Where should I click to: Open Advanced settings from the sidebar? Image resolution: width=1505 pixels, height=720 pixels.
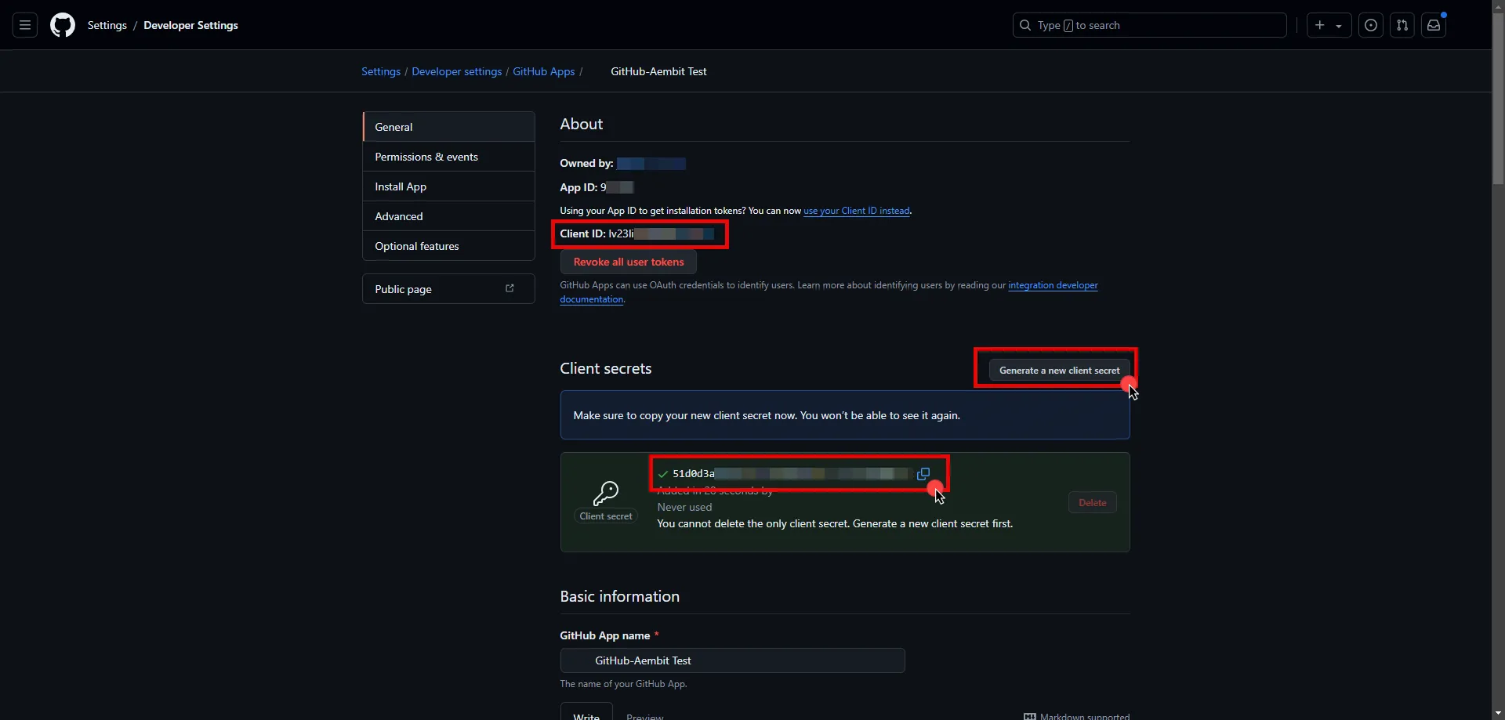pyautogui.click(x=398, y=215)
